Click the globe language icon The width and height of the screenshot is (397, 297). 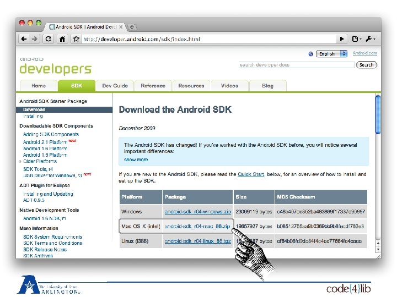(x=310, y=54)
